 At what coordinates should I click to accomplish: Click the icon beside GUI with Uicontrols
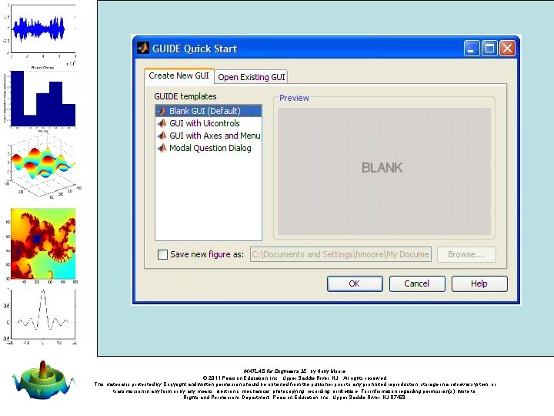coord(162,123)
